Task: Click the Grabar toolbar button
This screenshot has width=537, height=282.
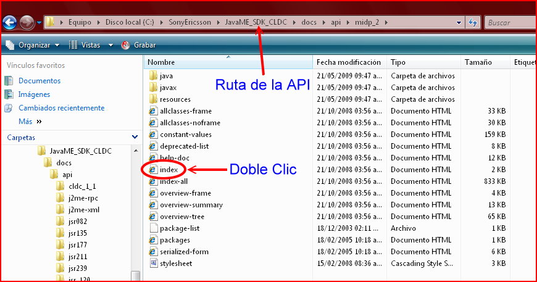Action: click(x=138, y=45)
